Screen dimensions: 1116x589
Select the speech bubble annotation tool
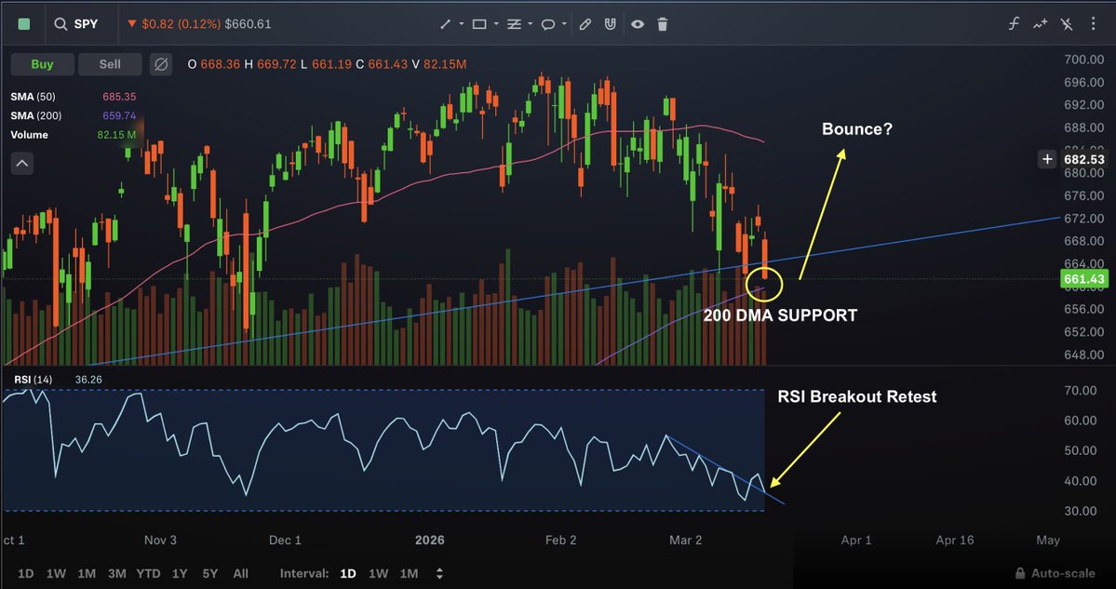(x=548, y=24)
